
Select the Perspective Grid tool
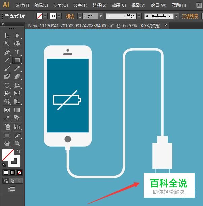point(17,101)
